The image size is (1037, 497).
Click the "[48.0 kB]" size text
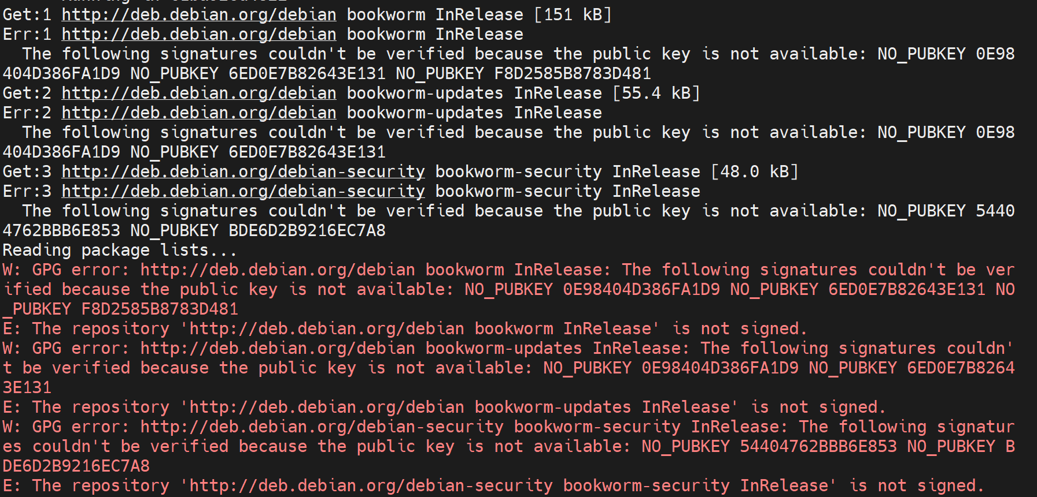(x=755, y=171)
